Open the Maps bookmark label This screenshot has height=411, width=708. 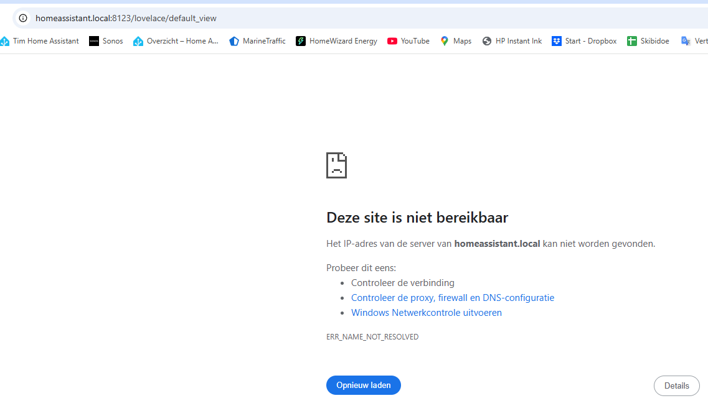point(463,41)
